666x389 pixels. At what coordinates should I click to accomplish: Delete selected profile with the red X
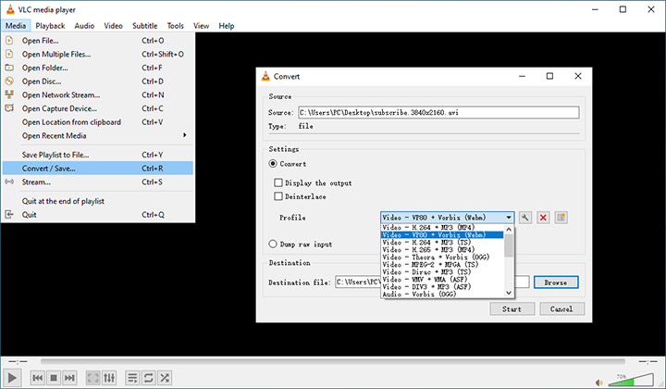pos(543,218)
